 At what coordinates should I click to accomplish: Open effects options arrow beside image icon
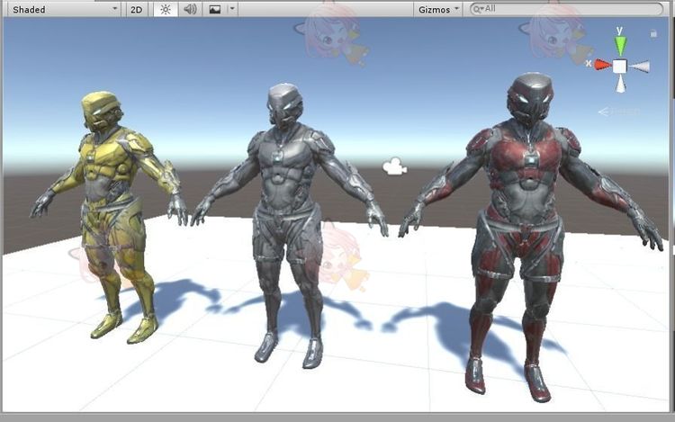(x=232, y=9)
